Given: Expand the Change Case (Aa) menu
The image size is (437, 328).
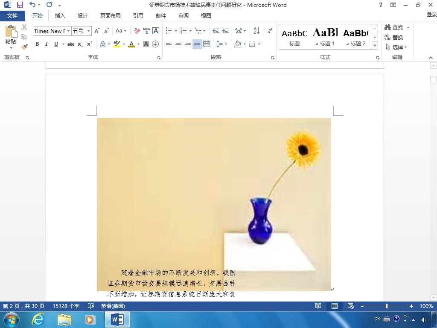Looking at the screenshot, I should tap(121, 31).
